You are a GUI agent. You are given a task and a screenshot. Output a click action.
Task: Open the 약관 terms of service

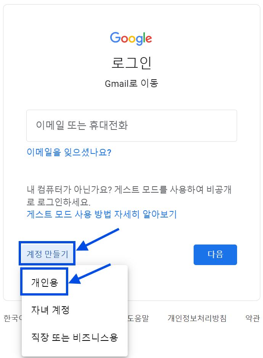click(251, 318)
